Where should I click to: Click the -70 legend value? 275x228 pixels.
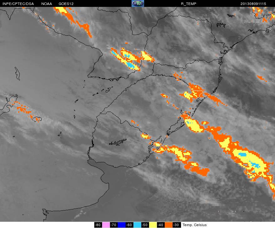tap(114, 225)
